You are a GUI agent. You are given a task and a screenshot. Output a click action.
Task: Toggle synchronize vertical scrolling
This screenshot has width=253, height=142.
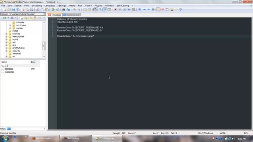click(85, 9)
